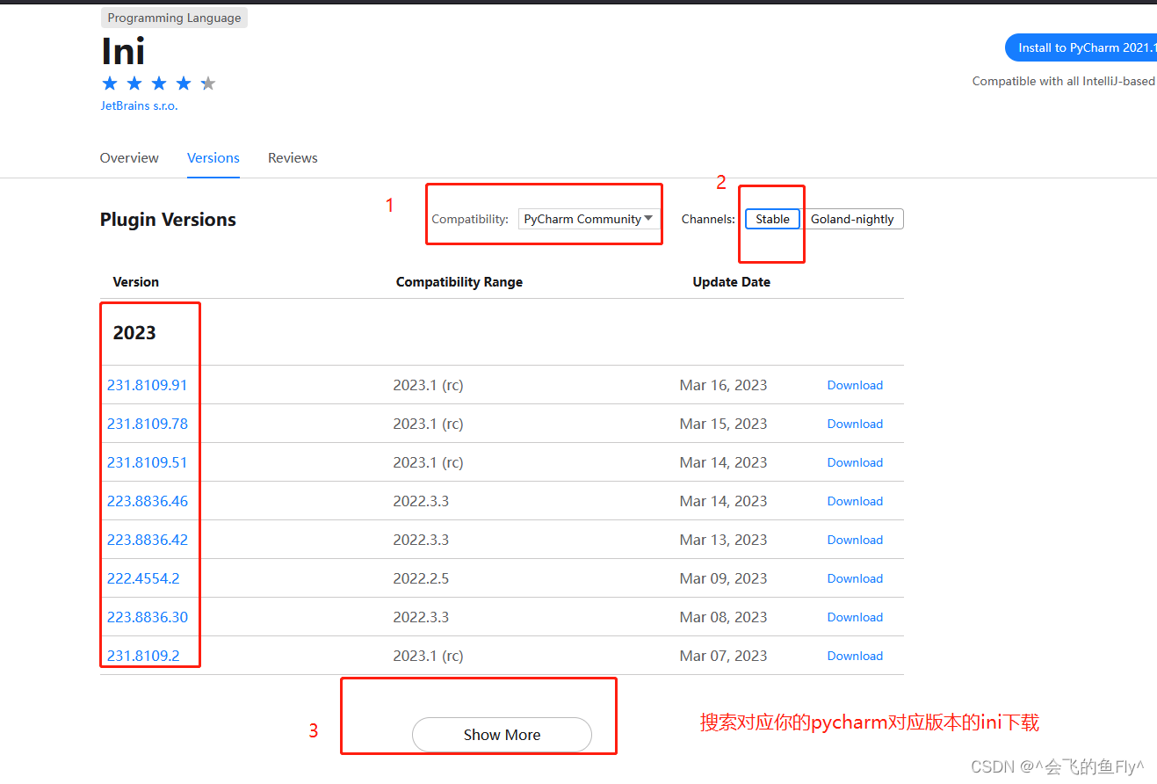Select the Goland-nightly channel

coord(852,219)
